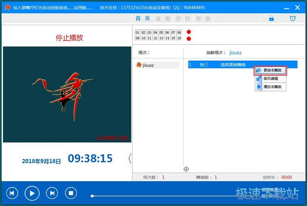Click the red indicator beside channel 16
307x206 pixels.
(189, 39)
